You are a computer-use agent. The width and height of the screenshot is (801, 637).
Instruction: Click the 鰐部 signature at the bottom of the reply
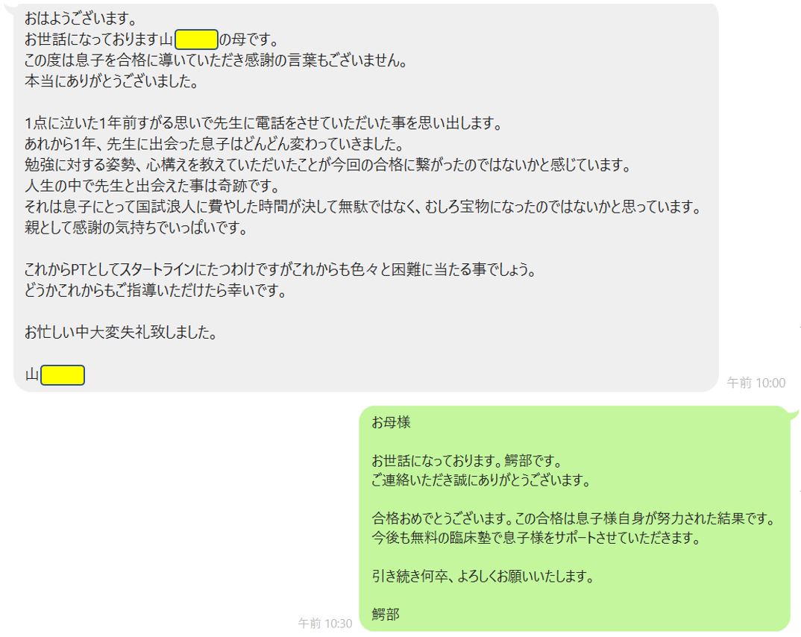[386, 614]
